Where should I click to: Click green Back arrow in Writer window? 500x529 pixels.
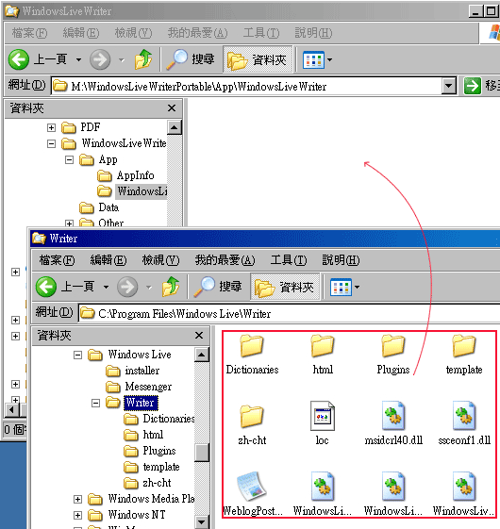tap(46, 287)
